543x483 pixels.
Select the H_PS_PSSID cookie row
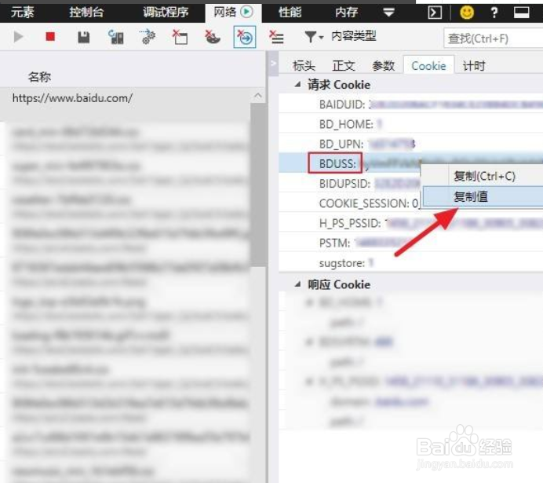click(410, 223)
